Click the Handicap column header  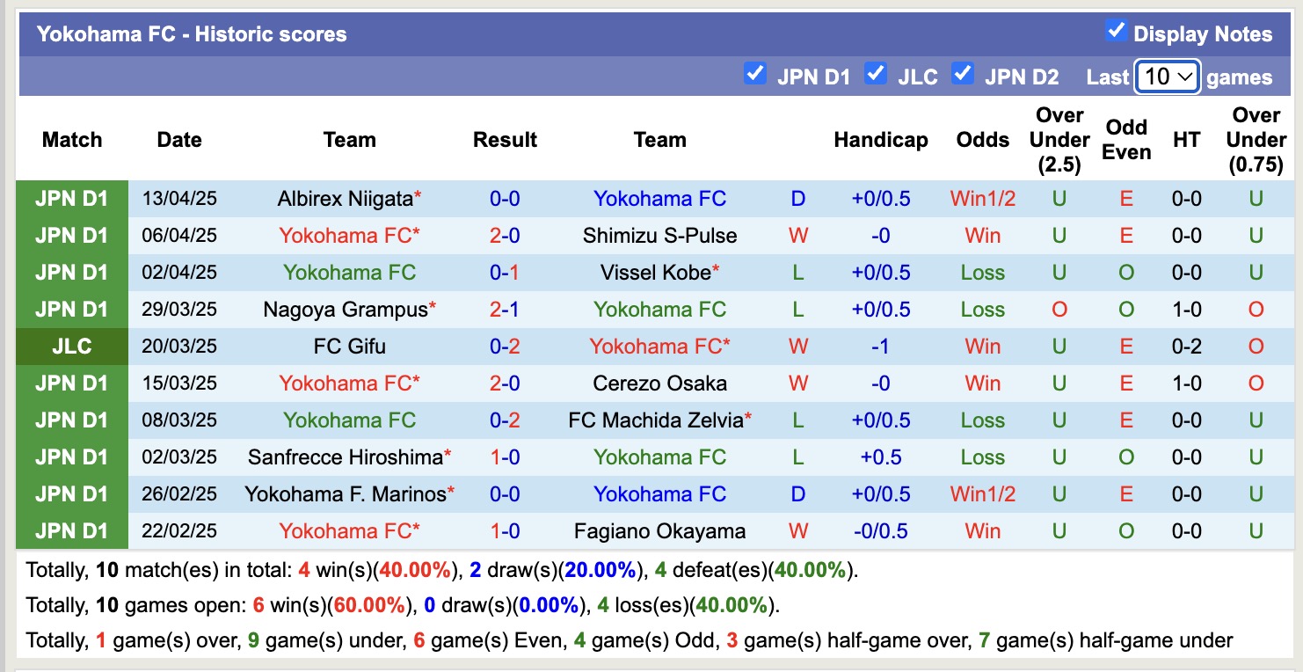[x=880, y=139]
